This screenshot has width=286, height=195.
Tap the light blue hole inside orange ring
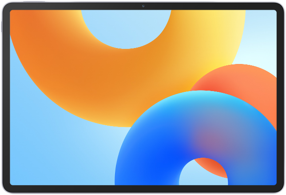click(127, 27)
